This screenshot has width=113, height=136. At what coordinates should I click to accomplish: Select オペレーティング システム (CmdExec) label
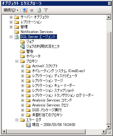coord(58,71)
